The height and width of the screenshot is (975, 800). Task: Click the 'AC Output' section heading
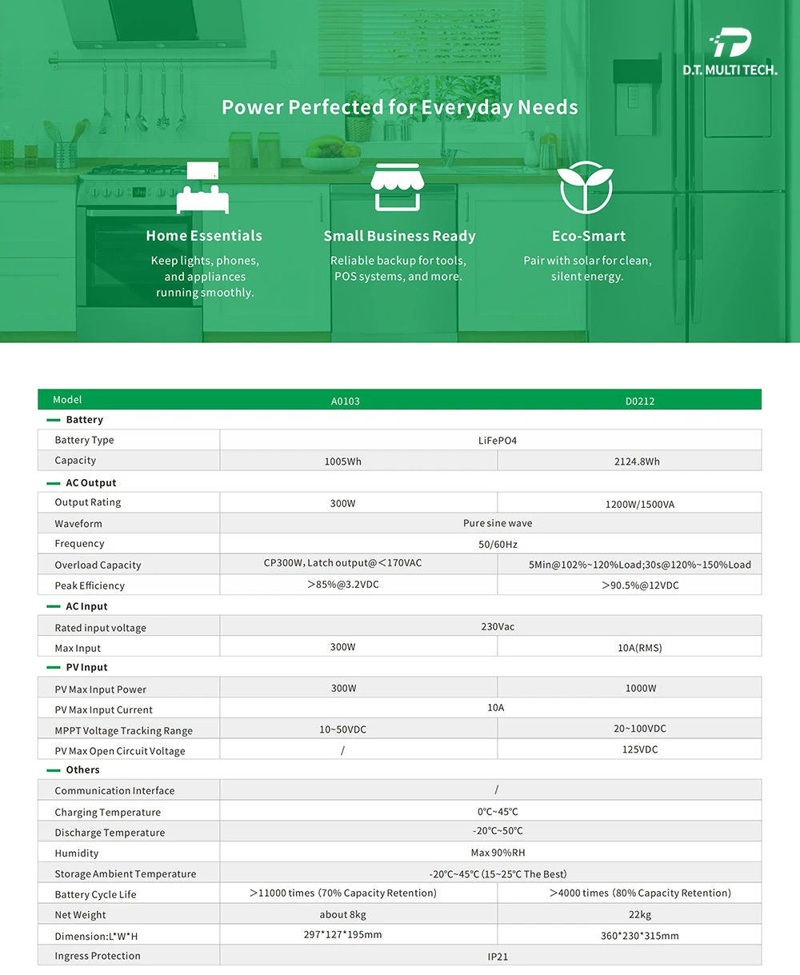coord(91,483)
